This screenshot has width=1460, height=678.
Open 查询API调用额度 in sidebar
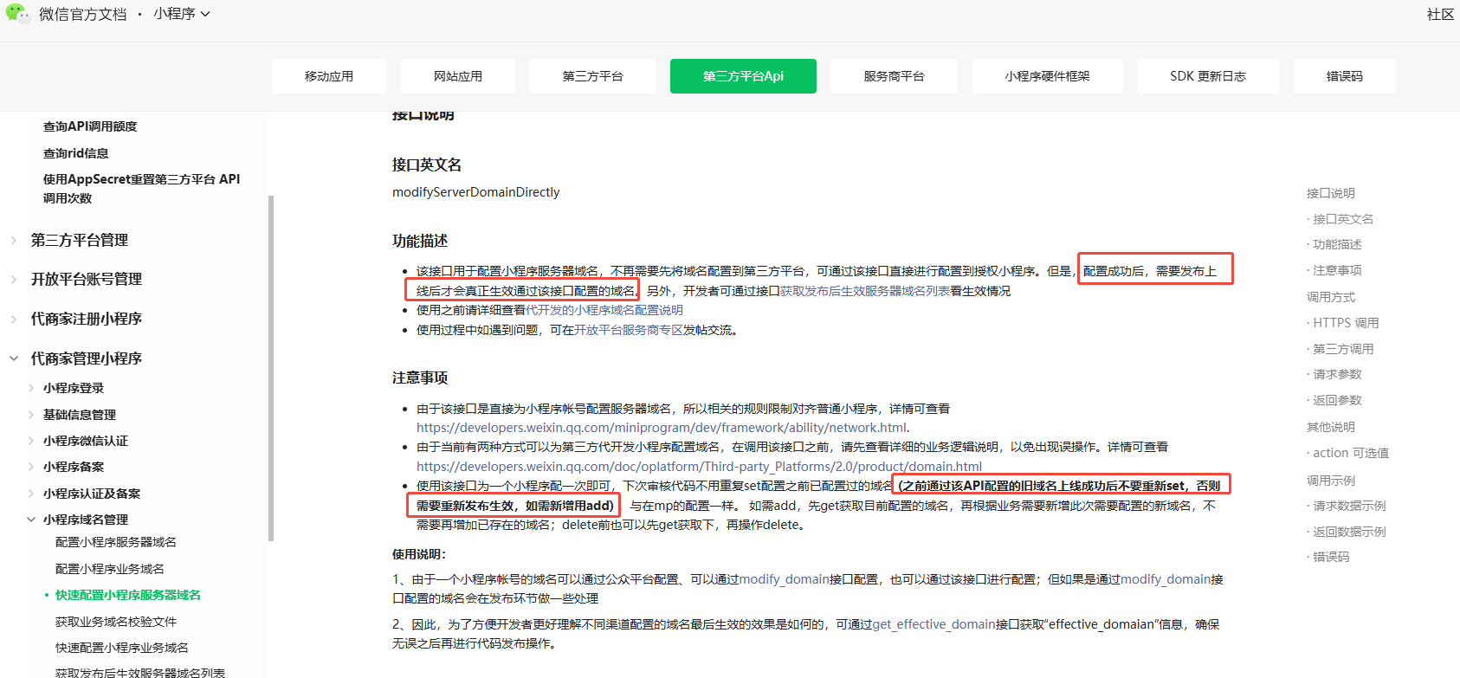(x=90, y=126)
